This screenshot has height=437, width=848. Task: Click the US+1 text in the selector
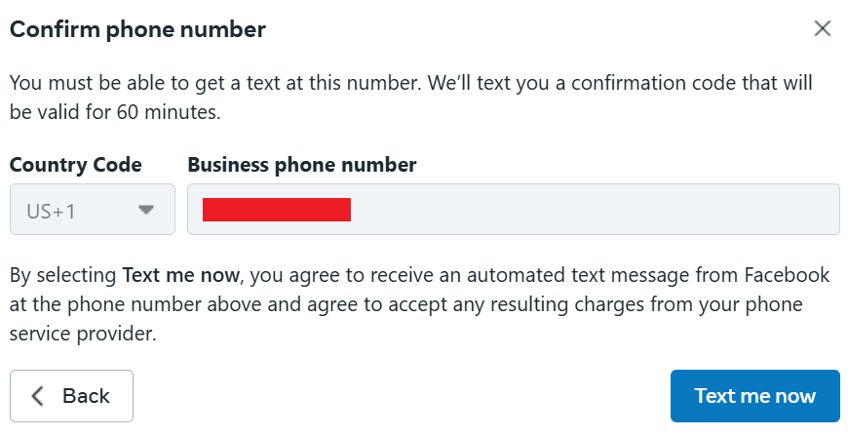(52, 210)
